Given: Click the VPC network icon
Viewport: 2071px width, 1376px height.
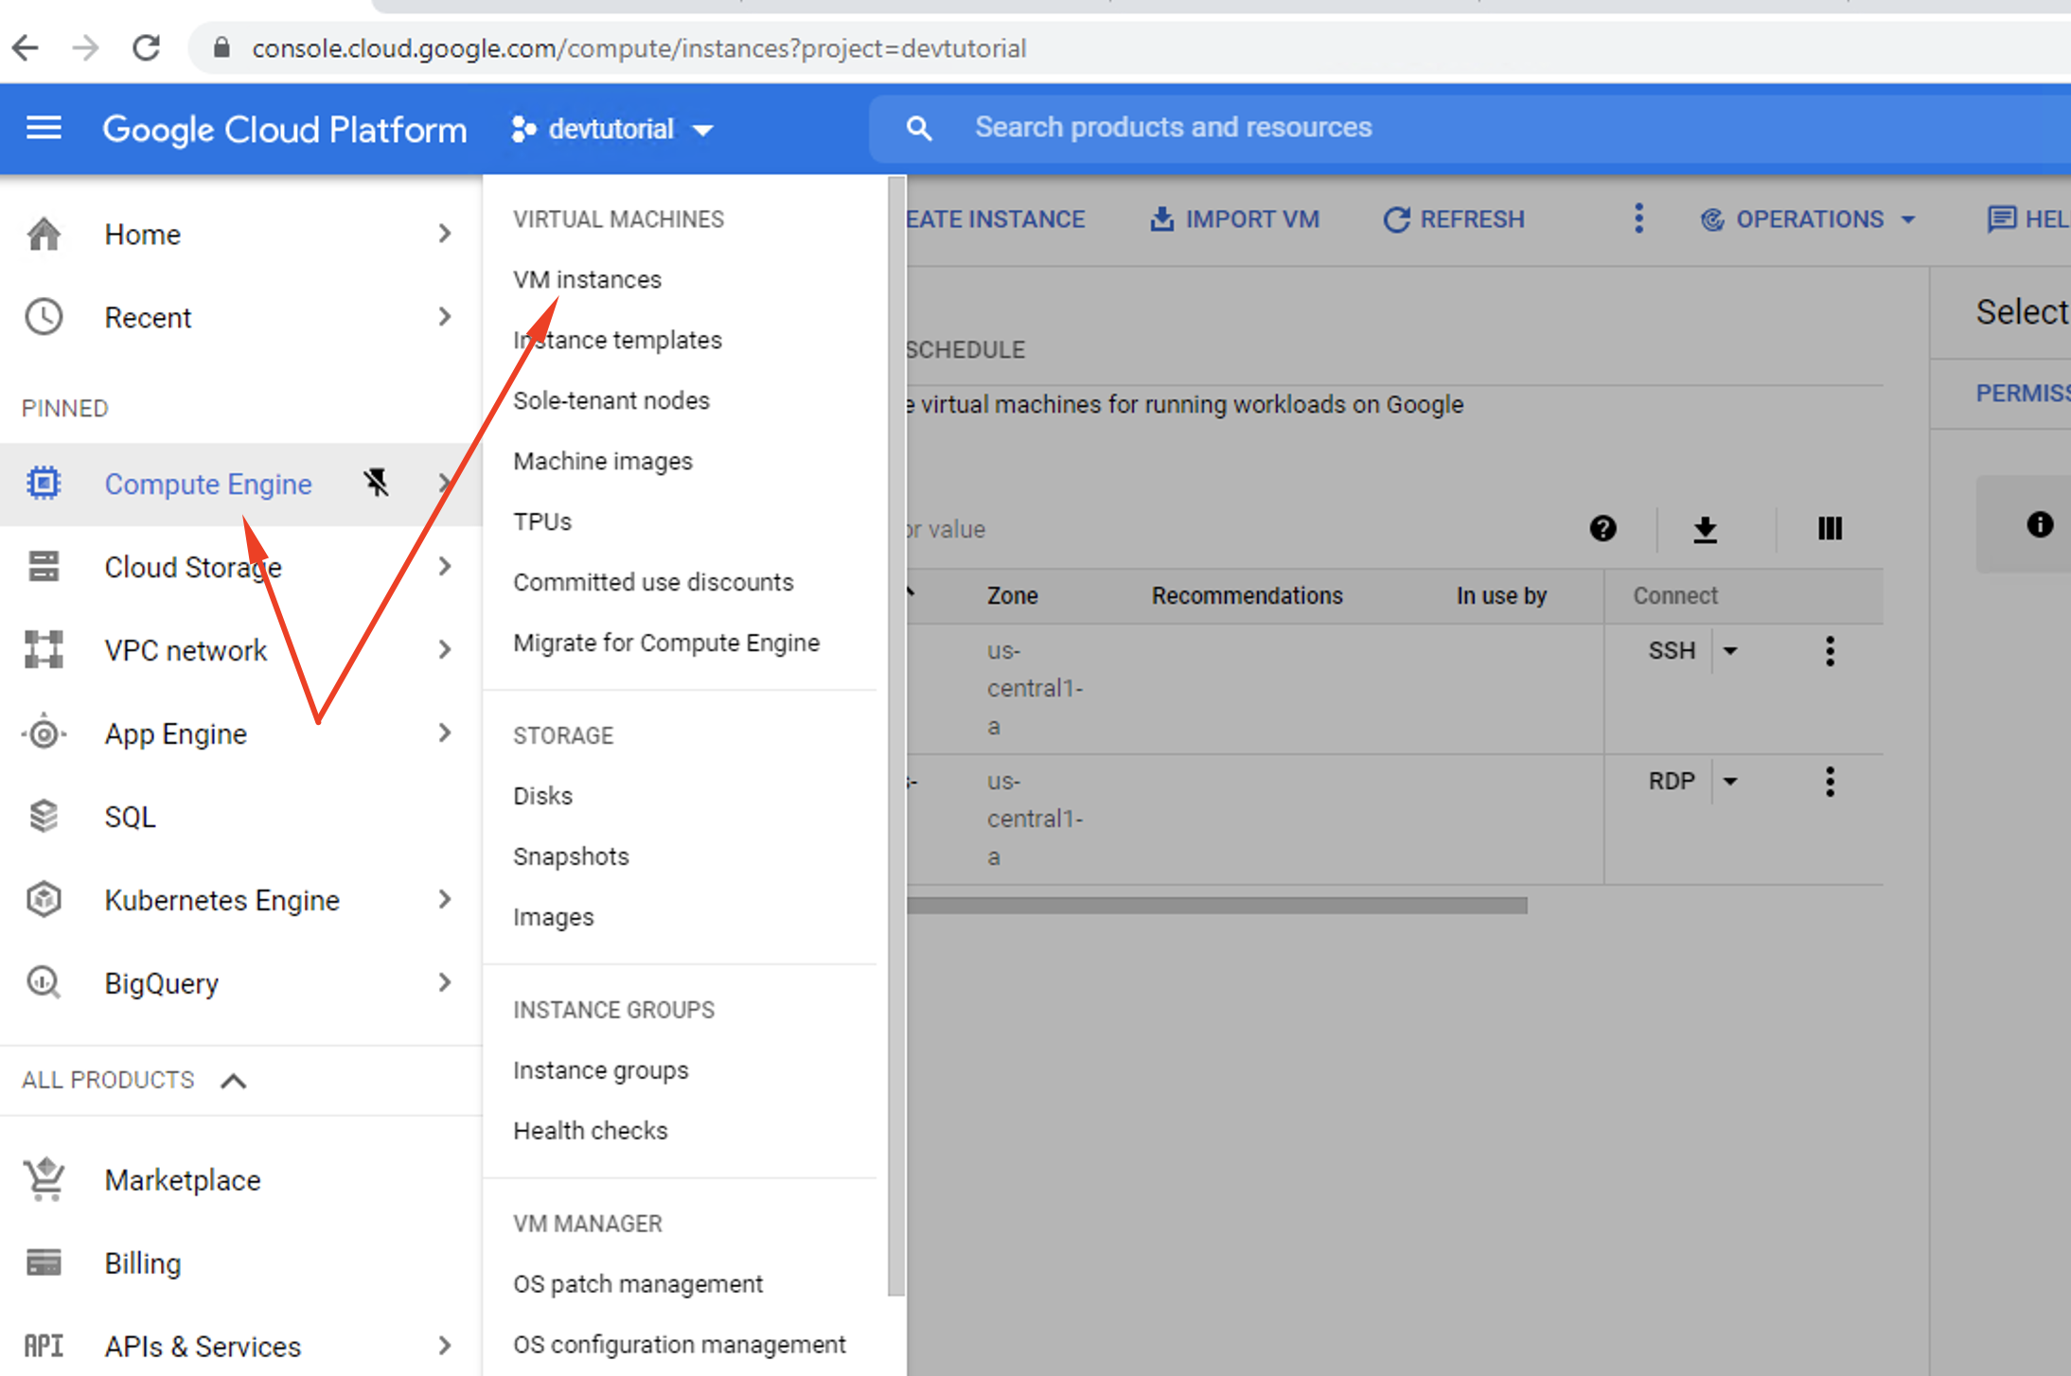Looking at the screenshot, I should (x=44, y=649).
